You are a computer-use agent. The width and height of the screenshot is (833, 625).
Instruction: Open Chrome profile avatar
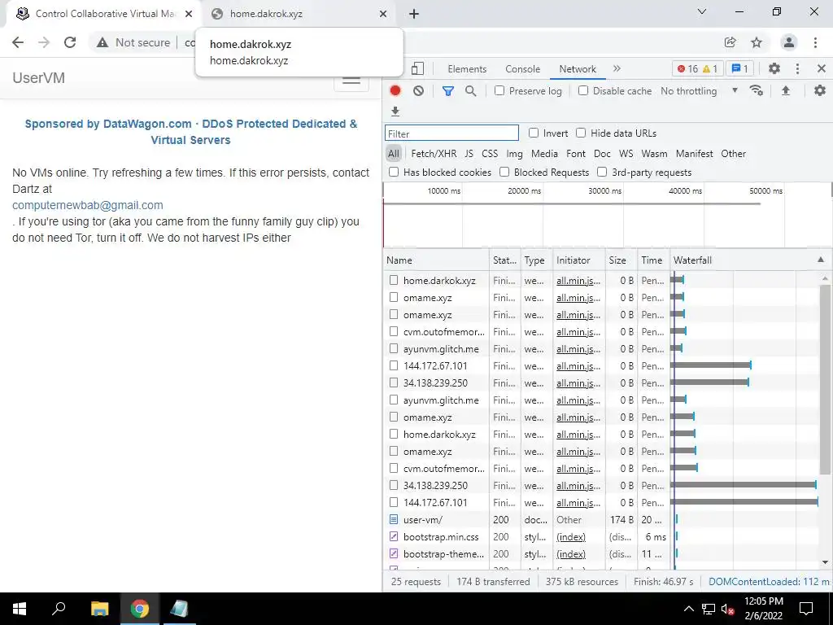[788, 42]
